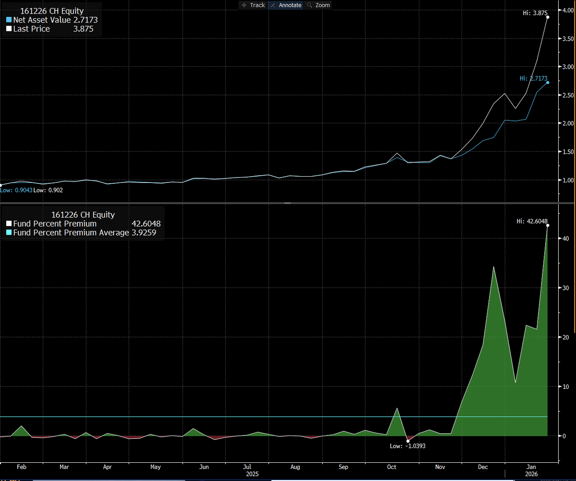
Task: Click the Aug label on the time axis
Action: click(295, 467)
